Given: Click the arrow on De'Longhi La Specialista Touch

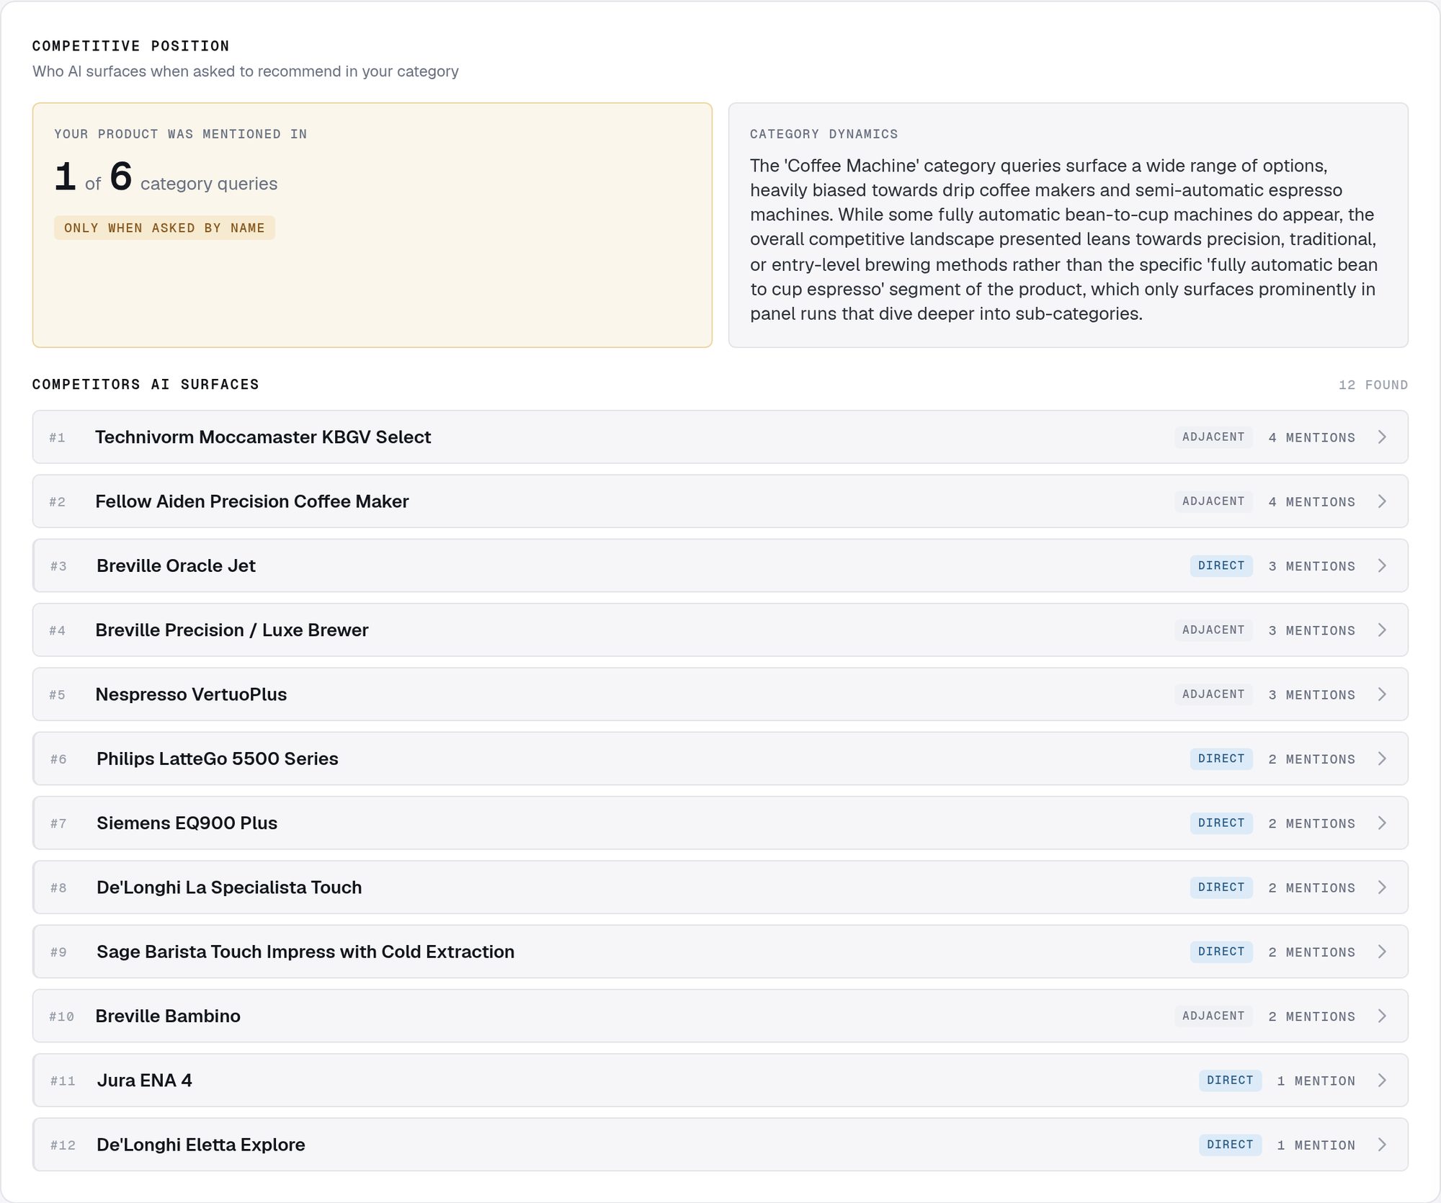Looking at the screenshot, I should [x=1382, y=887].
